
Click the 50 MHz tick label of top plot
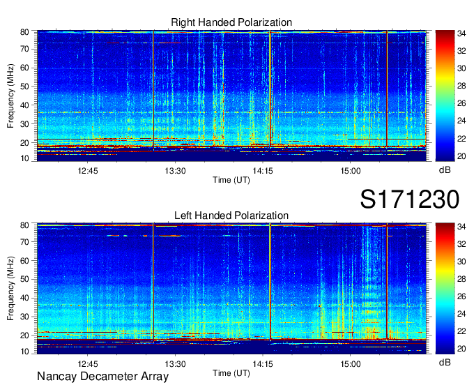[x=24, y=86]
